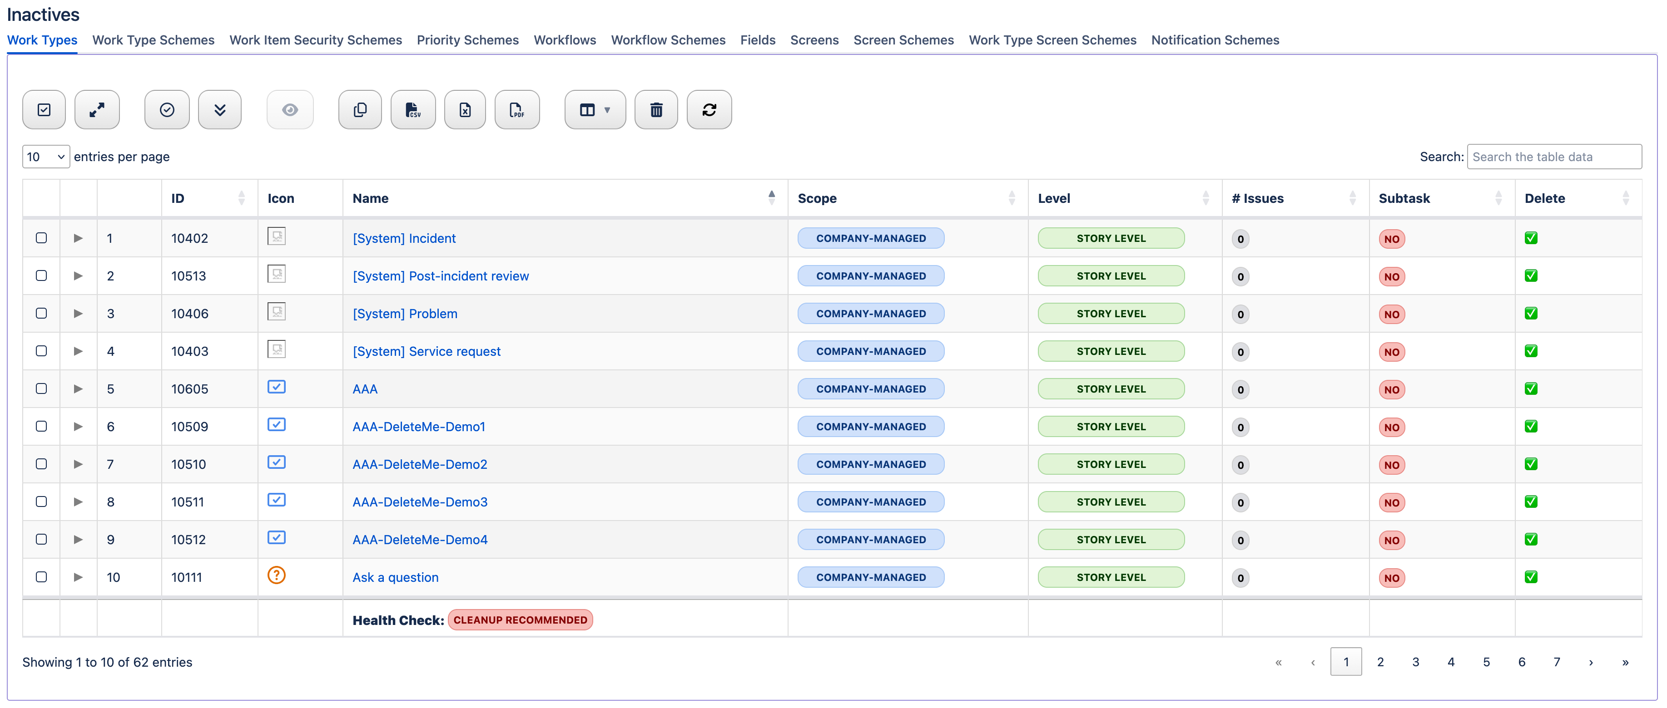Screen dimensions: 1667x708
Task: Open the AAA-DeleteMe-Demo2 link
Action: (x=419, y=464)
